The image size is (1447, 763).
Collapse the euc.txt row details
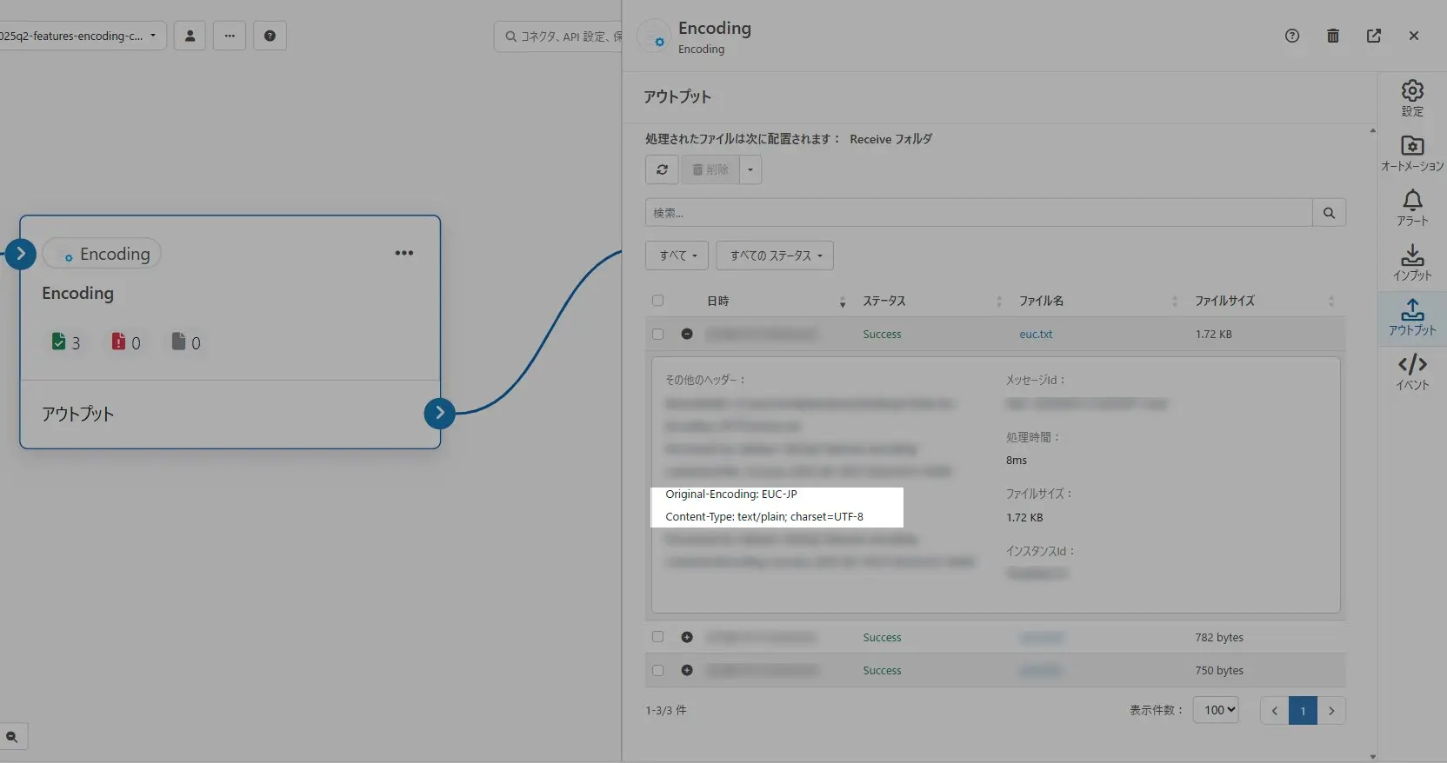point(687,334)
